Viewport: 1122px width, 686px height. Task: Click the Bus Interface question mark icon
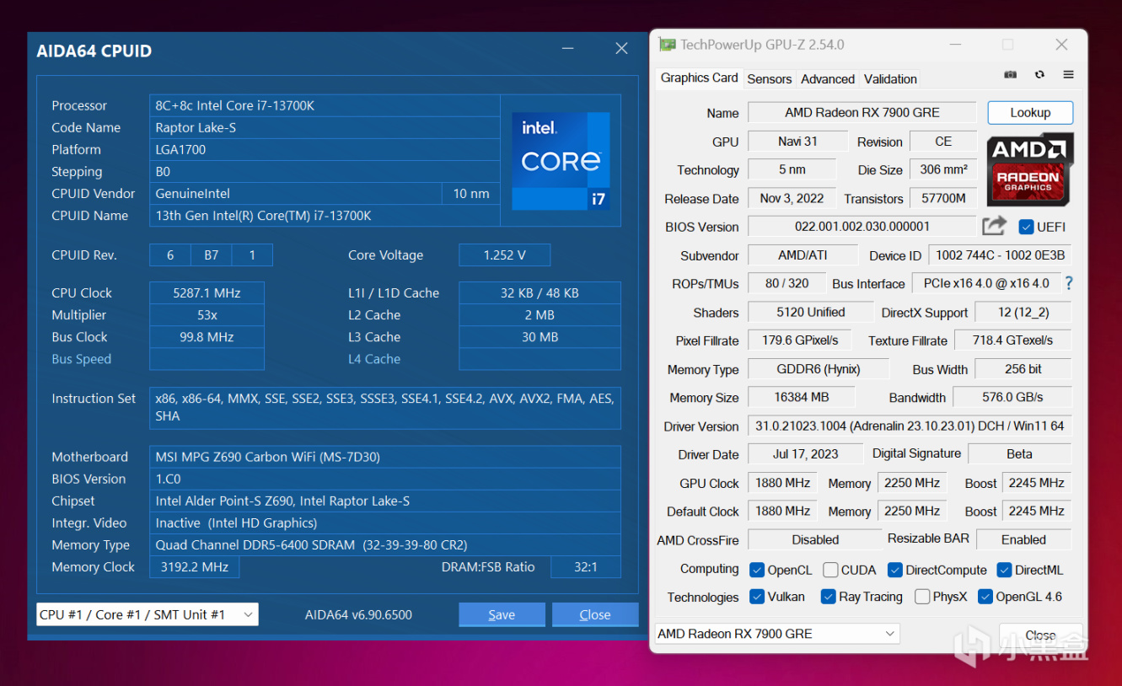(1069, 283)
